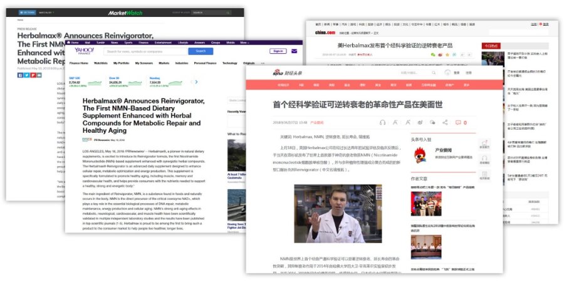Image resolution: width=564 pixels, height=282 pixels.
Task: Click the Yahoo Finance logo
Action: pos(84,51)
